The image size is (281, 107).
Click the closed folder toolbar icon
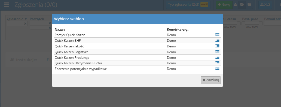[249, 5]
